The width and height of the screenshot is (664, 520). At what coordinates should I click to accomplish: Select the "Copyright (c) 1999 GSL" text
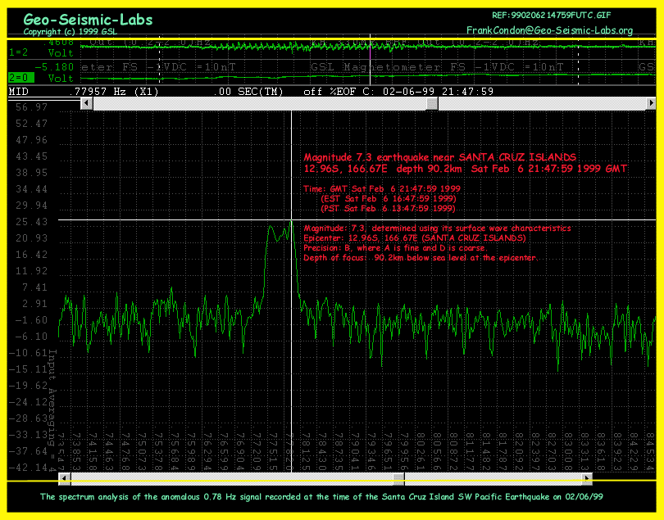[70, 32]
